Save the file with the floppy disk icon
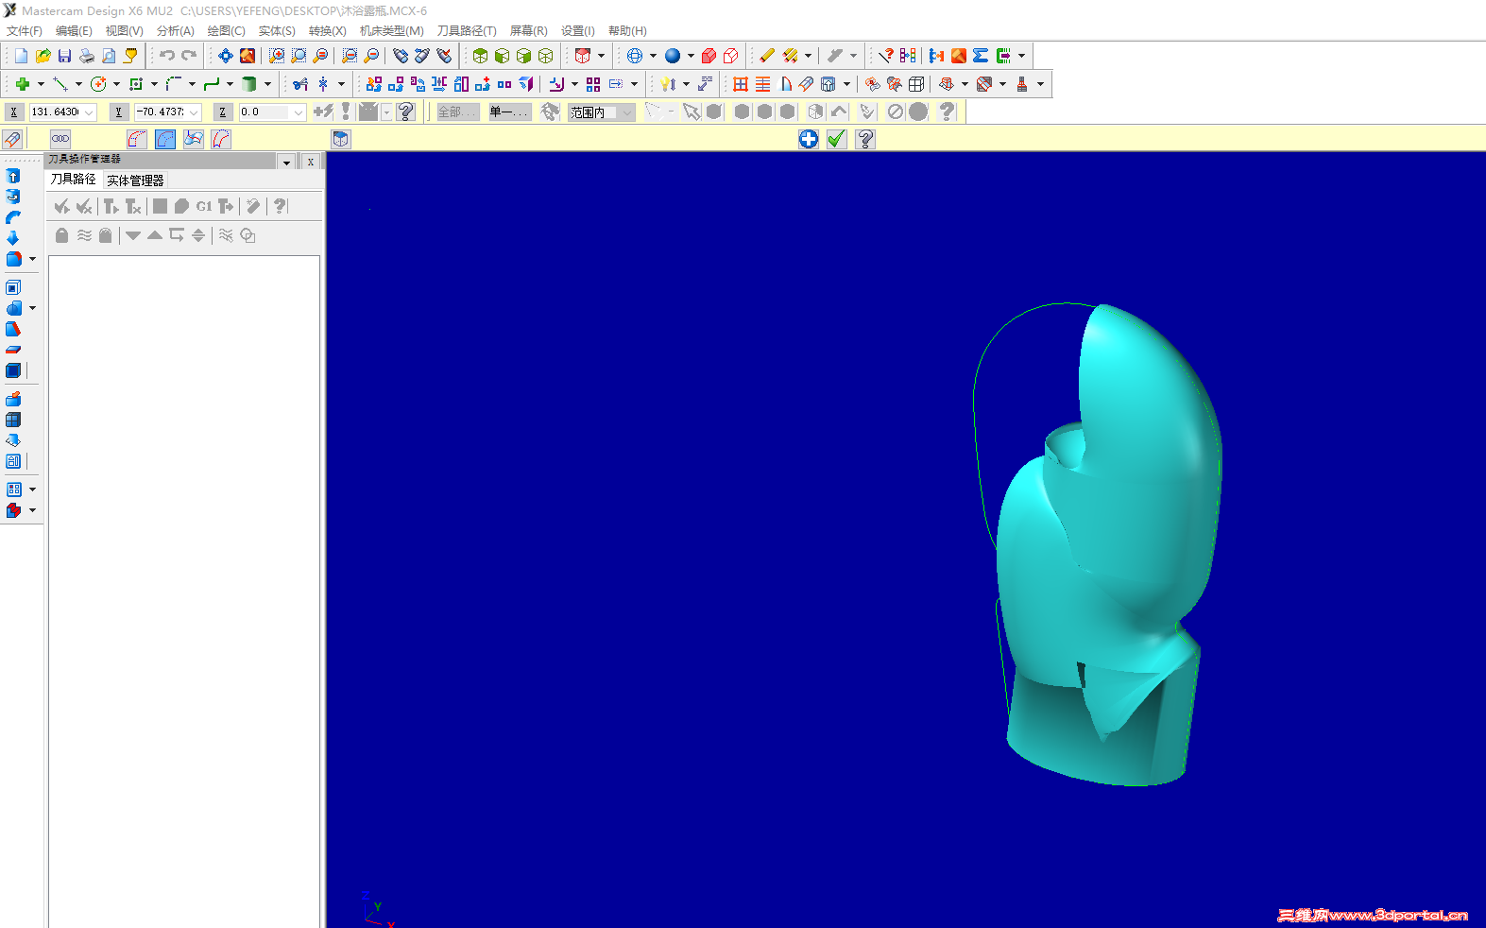This screenshot has height=928, width=1486. [65, 56]
